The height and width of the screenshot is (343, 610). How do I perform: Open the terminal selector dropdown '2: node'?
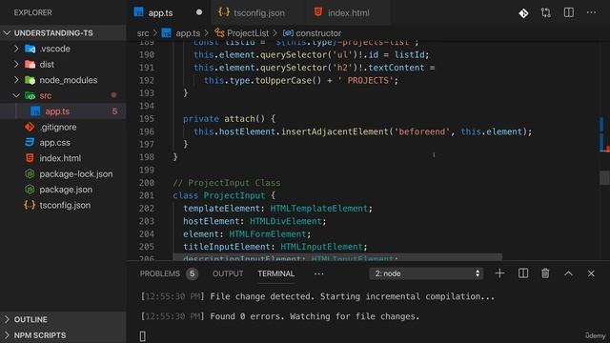(x=426, y=273)
